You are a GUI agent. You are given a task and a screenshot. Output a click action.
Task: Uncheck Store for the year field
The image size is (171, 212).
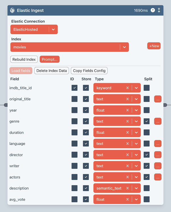pos(86,110)
